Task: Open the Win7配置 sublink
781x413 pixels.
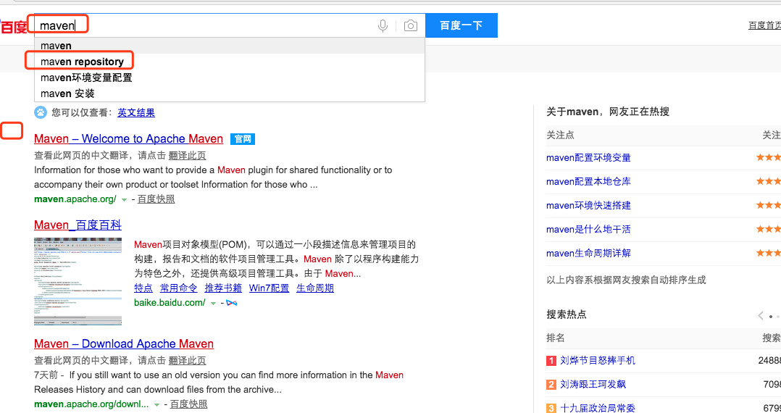Action: click(x=269, y=288)
